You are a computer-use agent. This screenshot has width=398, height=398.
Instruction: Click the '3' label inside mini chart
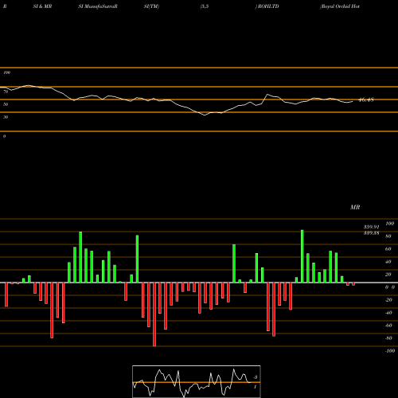click(256, 377)
